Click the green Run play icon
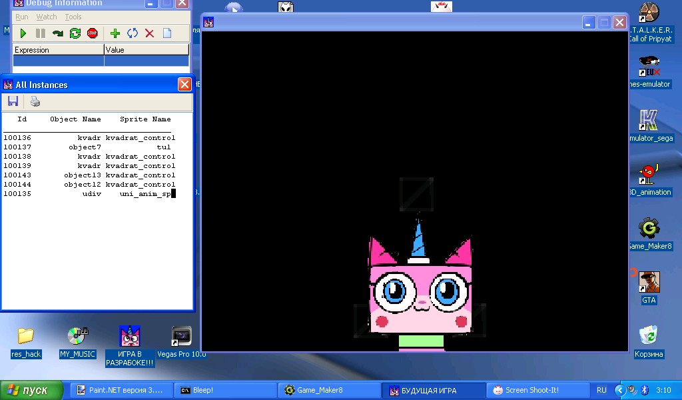Image resolution: width=682 pixels, height=400 pixels. pyautogui.click(x=23, y=33)
